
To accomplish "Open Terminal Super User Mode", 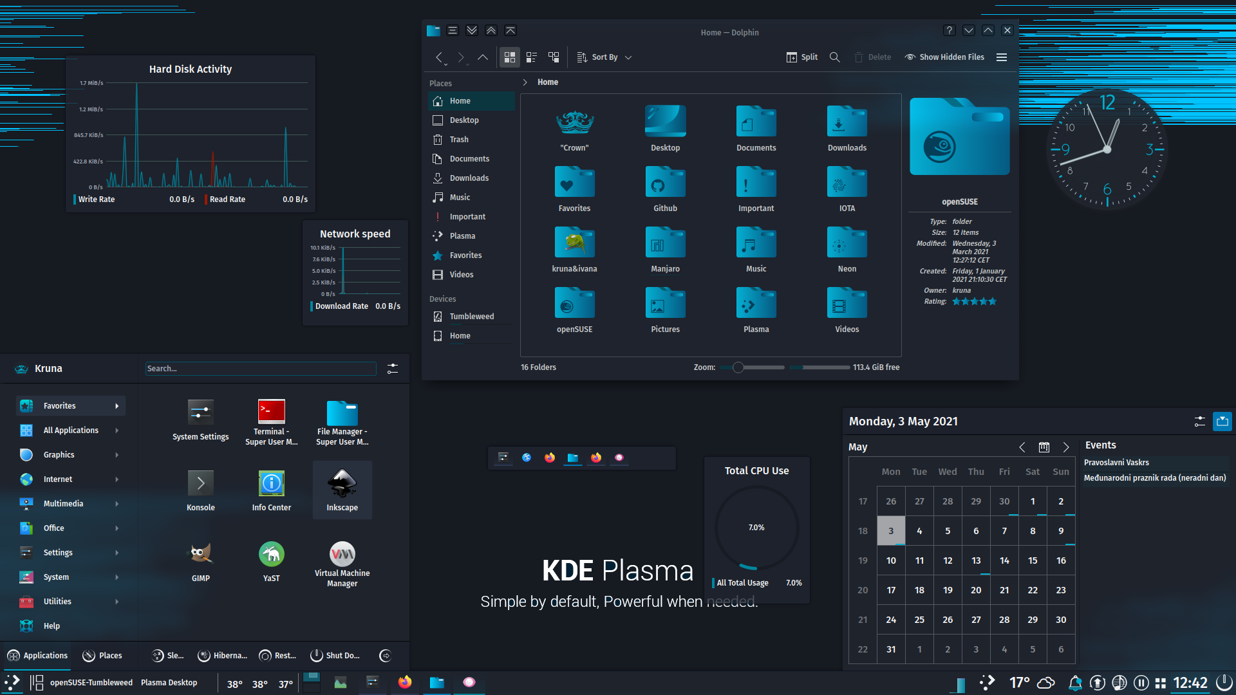I will 272,423.
